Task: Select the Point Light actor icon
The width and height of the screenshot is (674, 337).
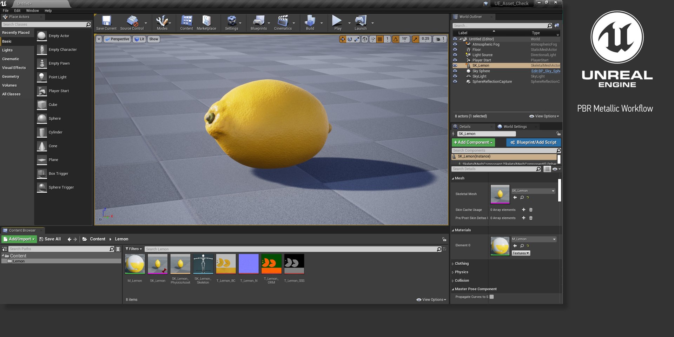Action: coord(42,77)
